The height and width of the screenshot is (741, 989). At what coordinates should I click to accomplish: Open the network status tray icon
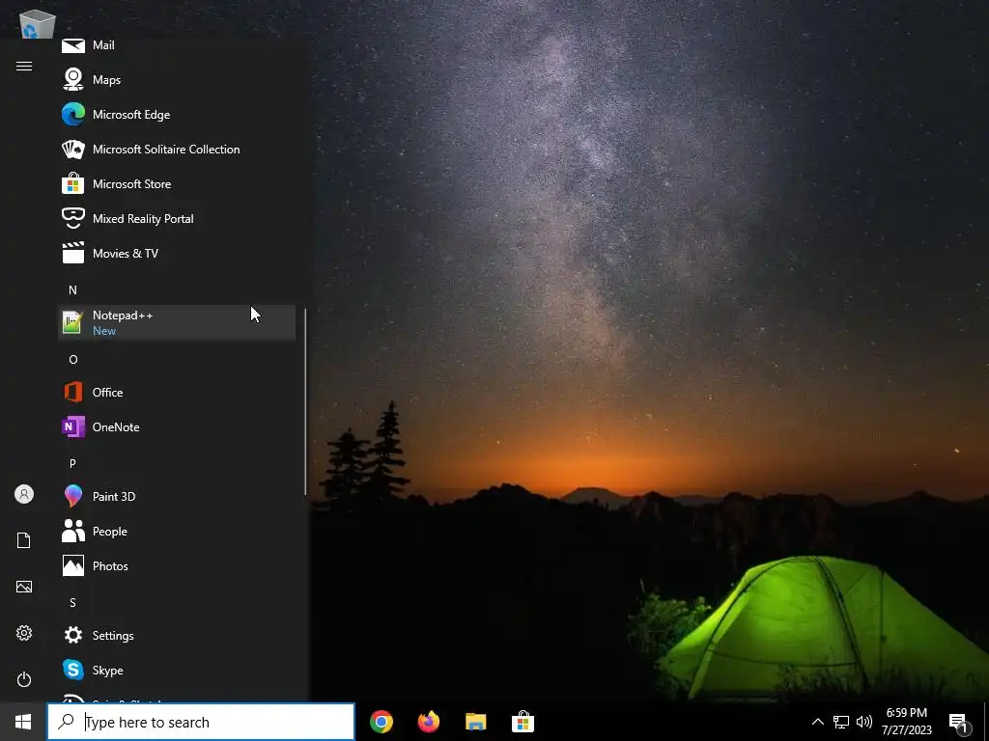pyautogui.click(x=841, y=722)
